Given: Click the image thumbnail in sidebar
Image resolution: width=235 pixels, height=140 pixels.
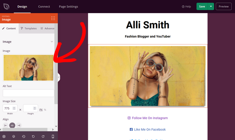Looking at the screenshot, I should point(28,68).
